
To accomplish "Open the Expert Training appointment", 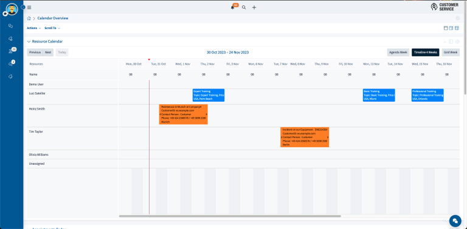I will [x=209, y=95].
